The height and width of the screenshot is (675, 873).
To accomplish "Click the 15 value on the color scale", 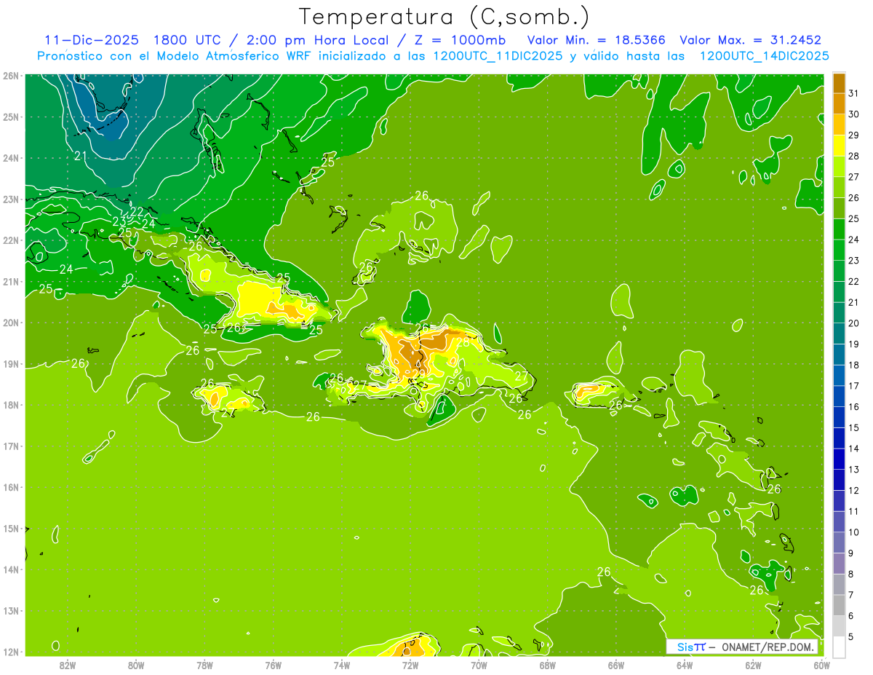I will [x=853, y=427].
